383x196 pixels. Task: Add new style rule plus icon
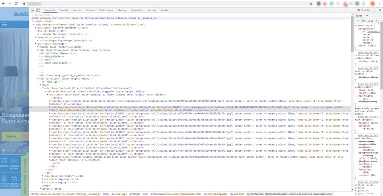click(x=377, y=21)
